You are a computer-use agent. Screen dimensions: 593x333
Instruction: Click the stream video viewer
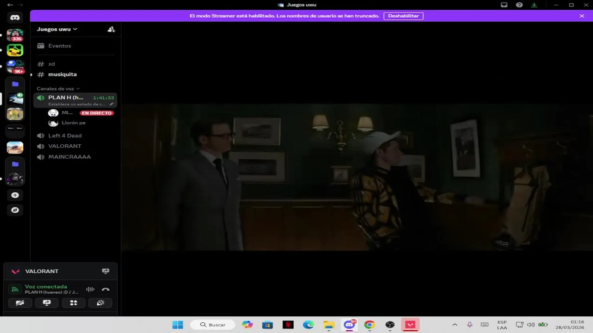pos(357,177)
